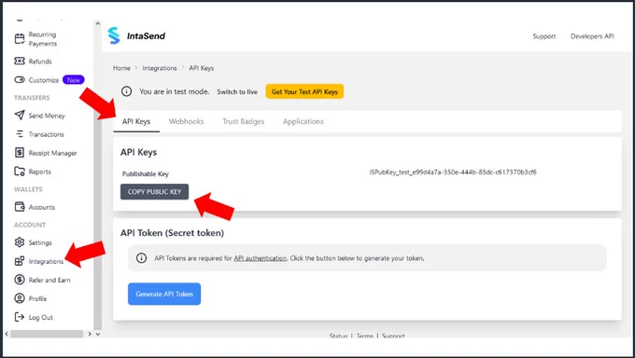Switch to the Applications tab
The height and width of the screenshot is (358, 635).
(x=303, y=121)
